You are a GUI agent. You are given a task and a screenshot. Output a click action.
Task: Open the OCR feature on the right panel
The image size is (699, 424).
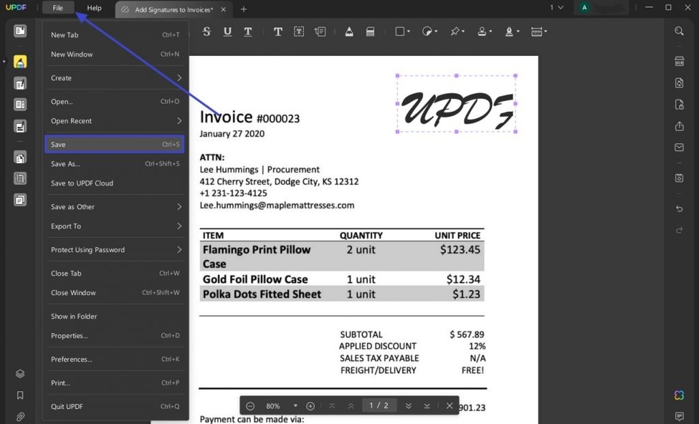pos(679,62)
